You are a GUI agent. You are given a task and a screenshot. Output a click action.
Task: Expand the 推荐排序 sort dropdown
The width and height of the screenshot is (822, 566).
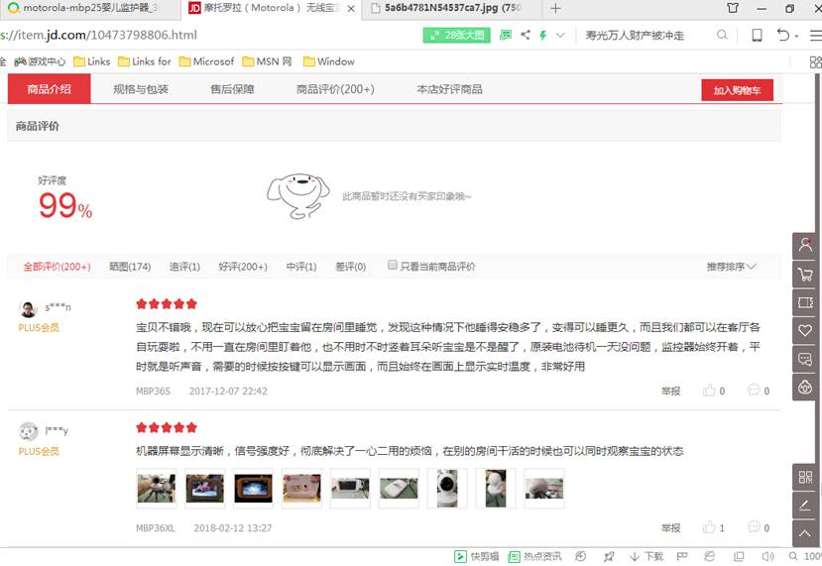[x=731, y=267]
